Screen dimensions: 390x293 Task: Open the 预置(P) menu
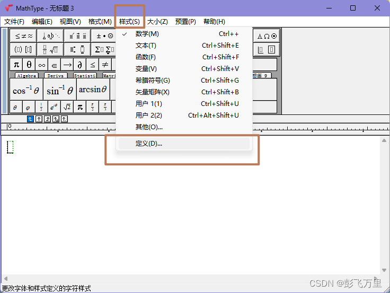185,22
